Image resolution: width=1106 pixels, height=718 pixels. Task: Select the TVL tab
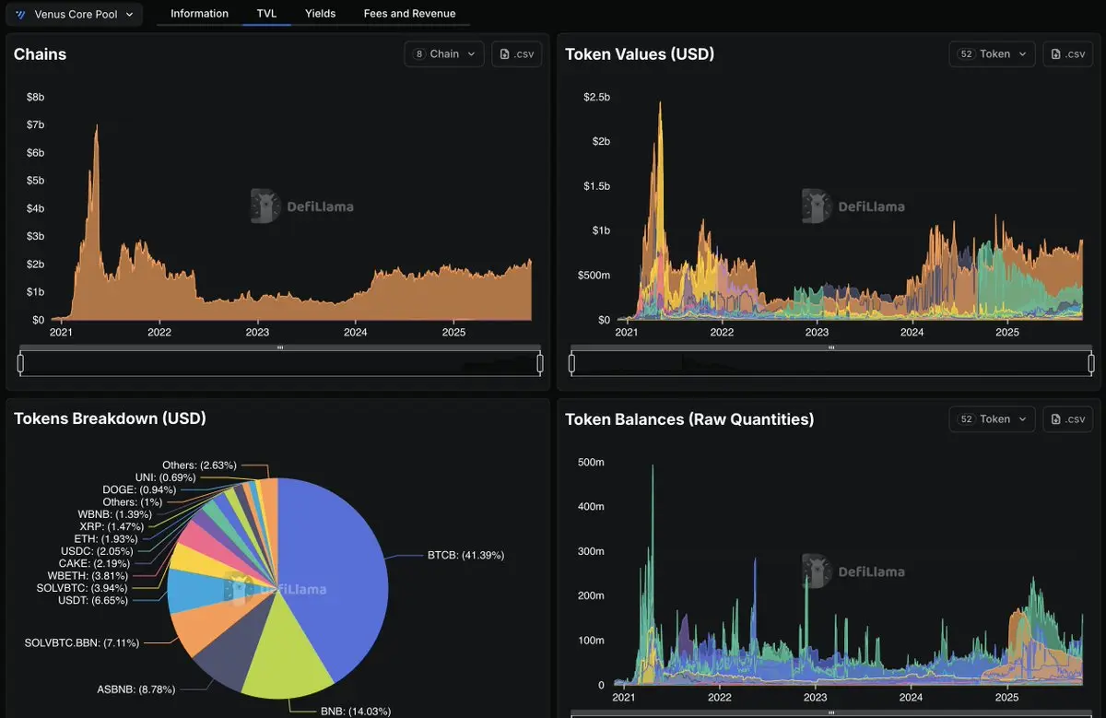pos(266,14)
